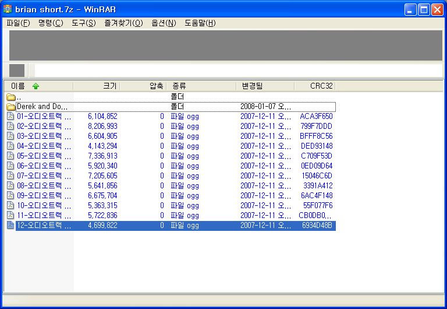Sort by 이름 column header
This screenshot has width=447, height=309.
click(38, 86)
